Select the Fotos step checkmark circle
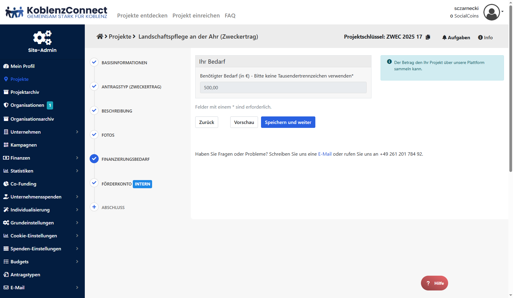Screen dimensions: 513x298 pyautogui.click(x=94, y=135)
